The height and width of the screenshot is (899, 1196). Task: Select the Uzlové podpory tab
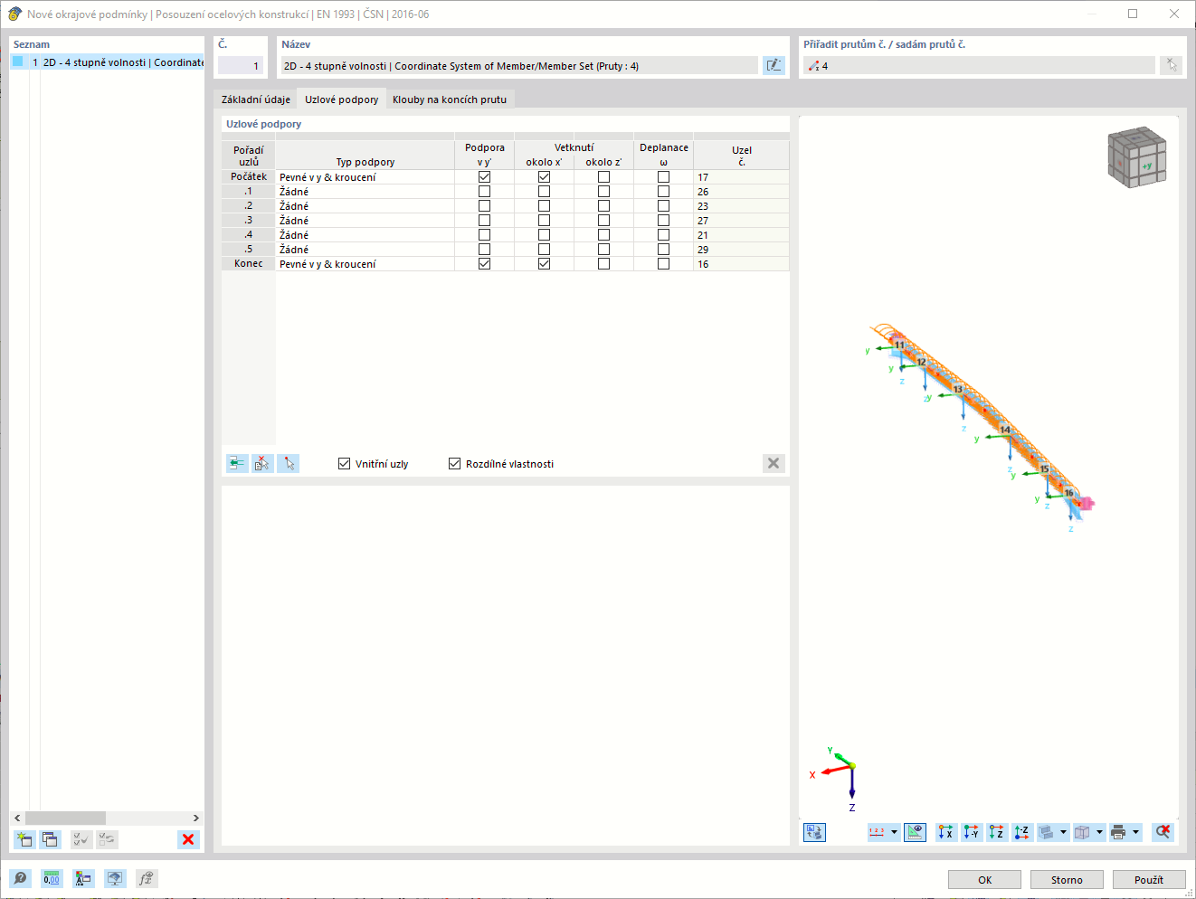(x=342, y=99)
